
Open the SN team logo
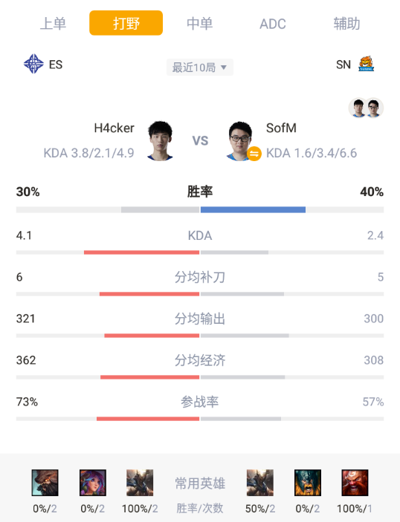[366, 64]
